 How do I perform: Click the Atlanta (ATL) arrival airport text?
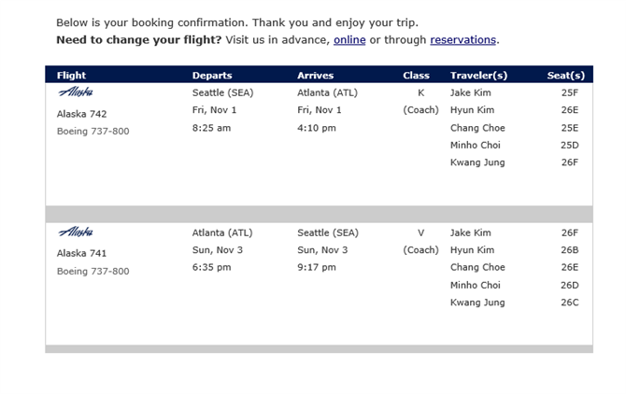tap(327, 93)
